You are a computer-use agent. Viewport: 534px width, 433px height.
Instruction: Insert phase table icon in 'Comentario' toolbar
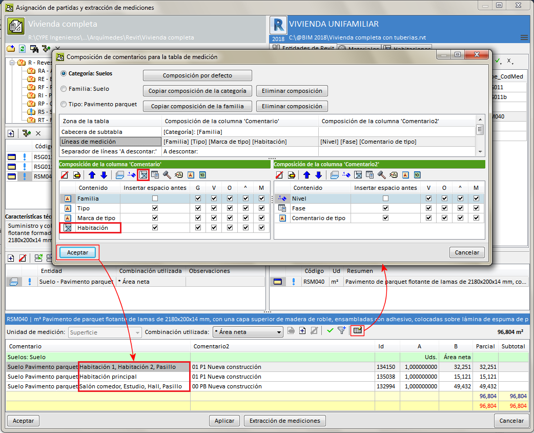[155, 175]
